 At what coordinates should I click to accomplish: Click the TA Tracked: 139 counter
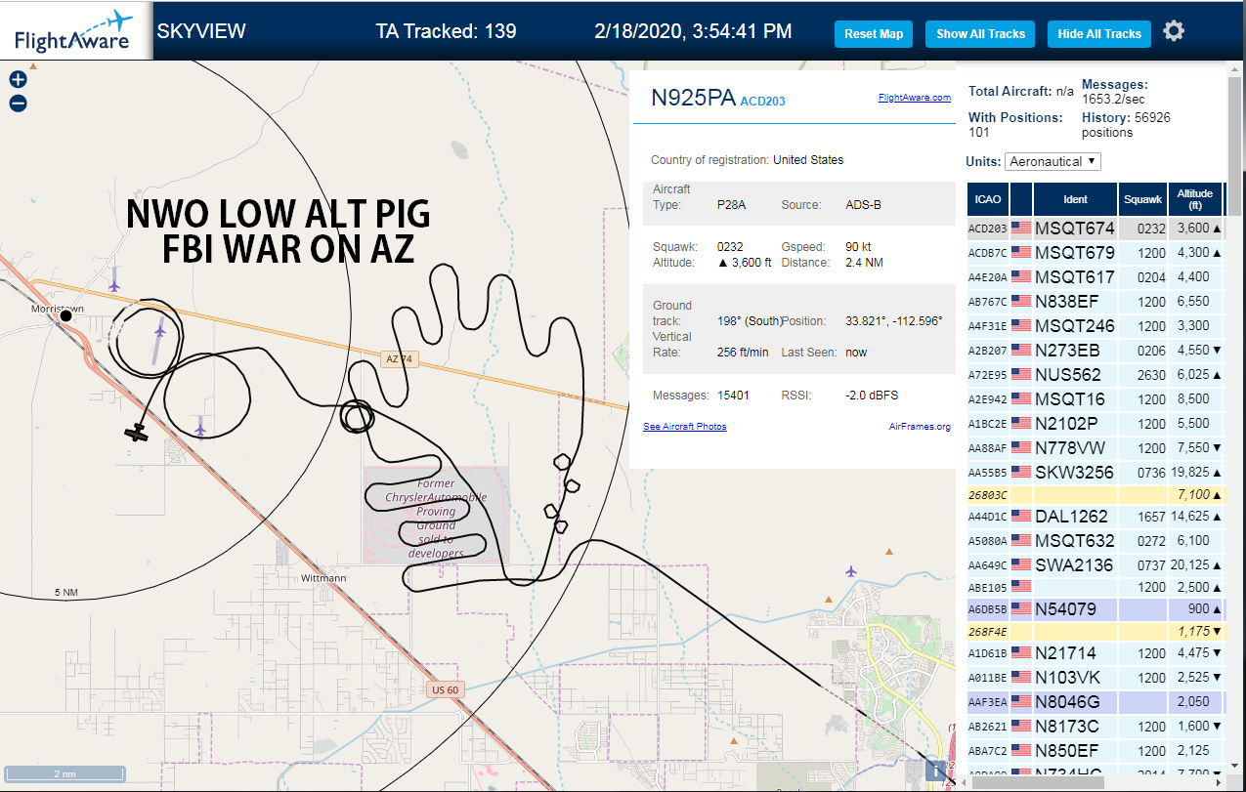(446, 32)
